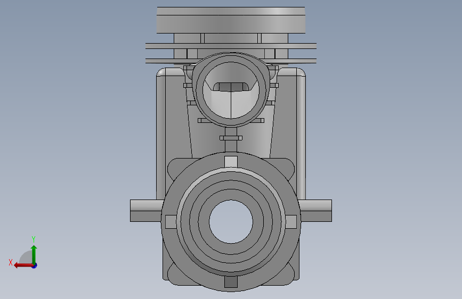Image resolution: width=462 pixels, height=299 pixels.
Task: Select the cylinder head cap at the top
Action: 231,20
